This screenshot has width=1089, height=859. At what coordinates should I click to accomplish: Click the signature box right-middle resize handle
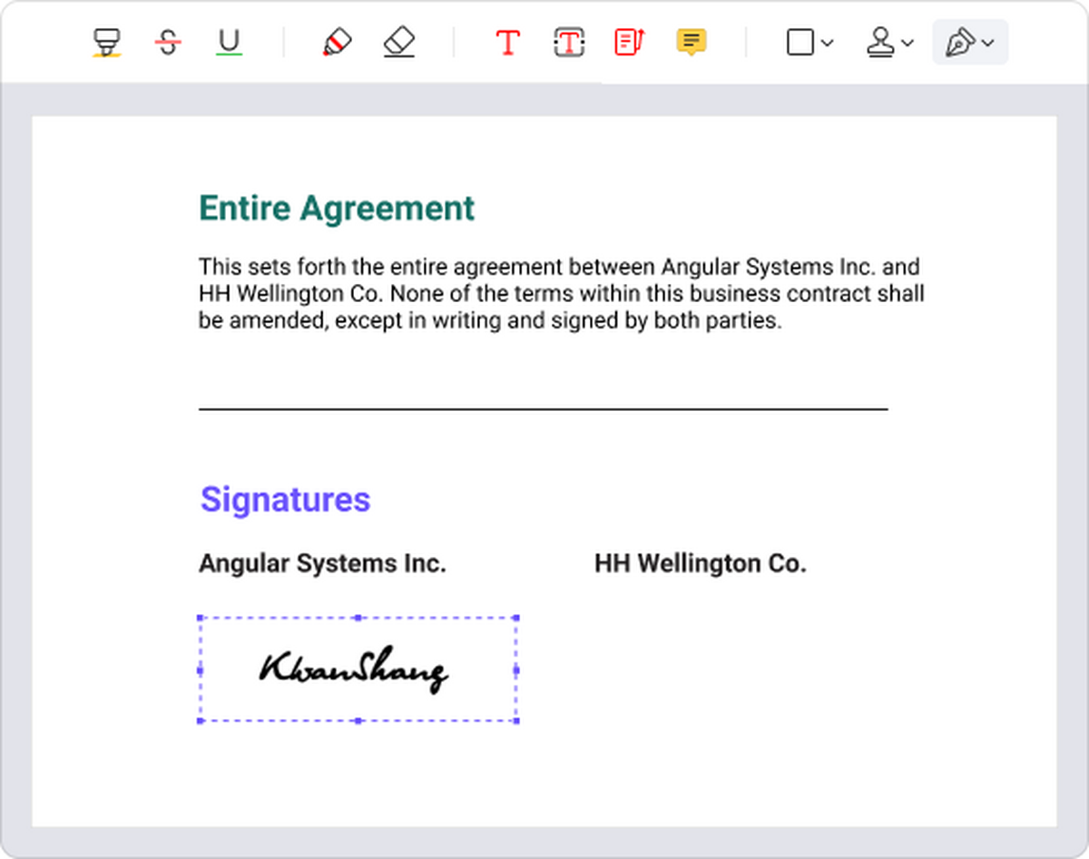(516, 670)
